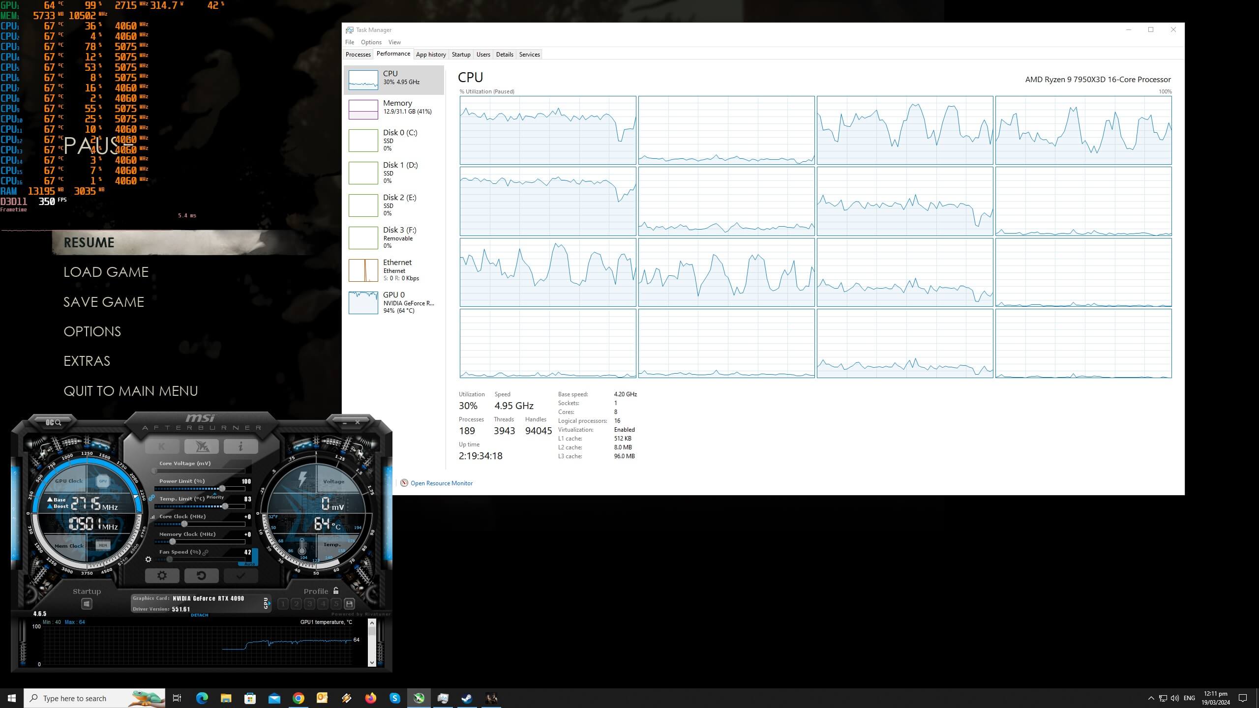This screenshot has height=708, width=1259.
Task: Click DETACH under driver version
Action: point(199,615)
